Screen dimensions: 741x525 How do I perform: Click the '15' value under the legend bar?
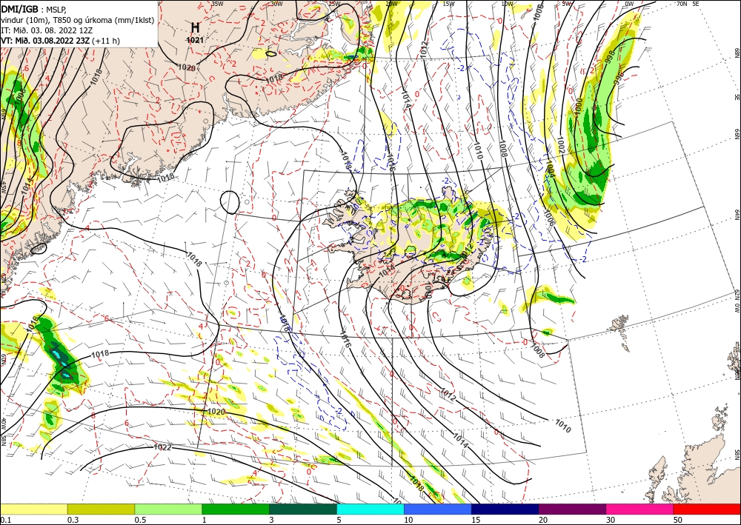pyautogui.click(x=476, y=520)
